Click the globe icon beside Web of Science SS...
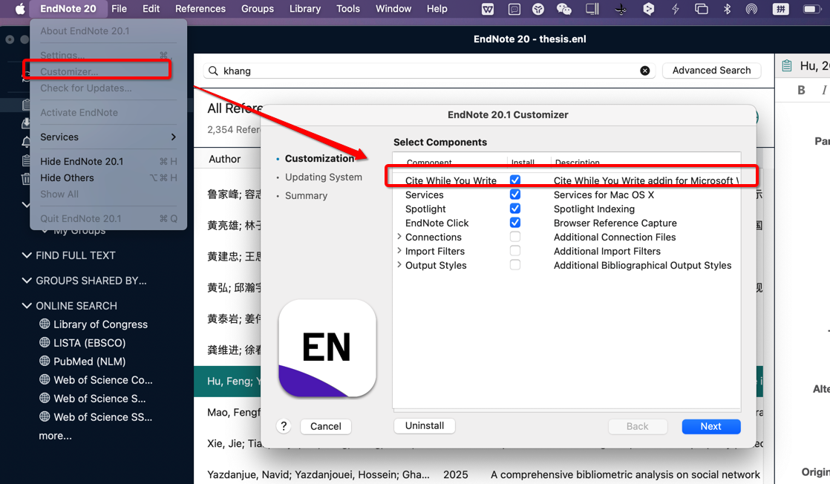This screenshot has height=484, width=830. (45, 416)
